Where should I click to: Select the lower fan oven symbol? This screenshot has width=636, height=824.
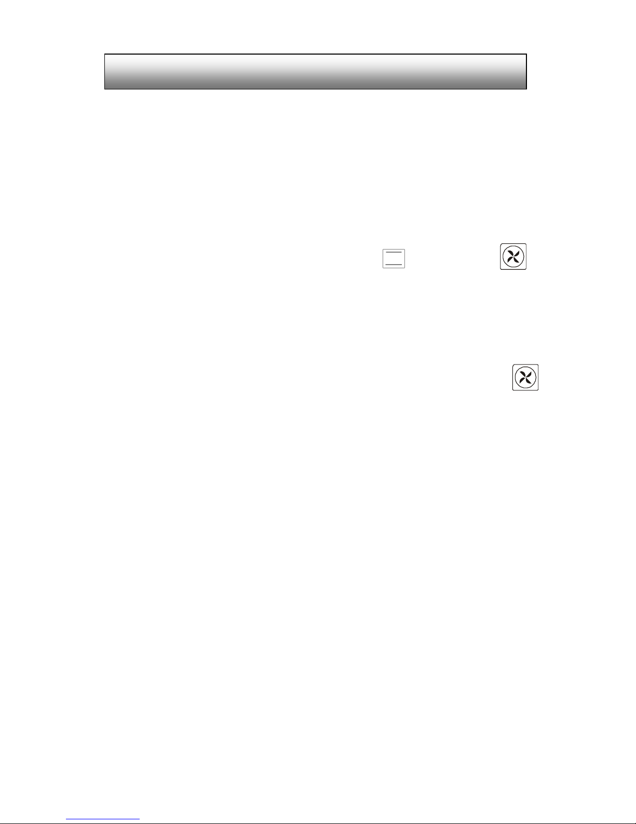point(525,377)
